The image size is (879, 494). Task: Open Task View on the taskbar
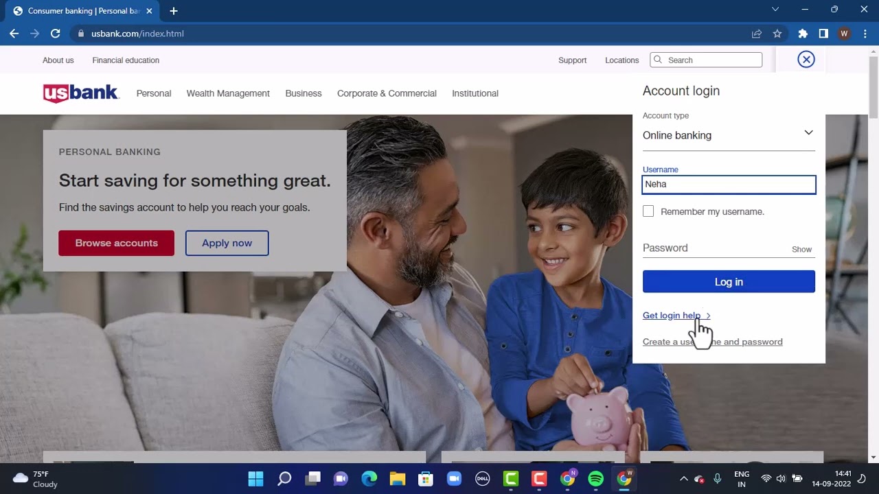click(x=313, y=478)
